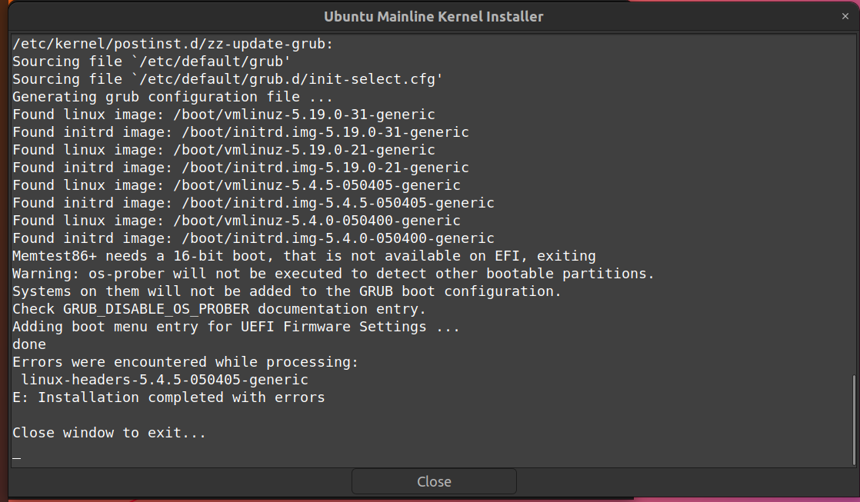Click the vertical scrollbar thumb in the terminal
860x502 pixels.
(x=853, y=419)
